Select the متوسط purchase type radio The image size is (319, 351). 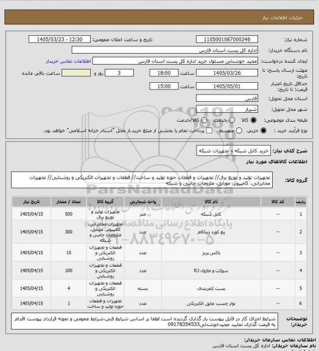tap(239, 130)
